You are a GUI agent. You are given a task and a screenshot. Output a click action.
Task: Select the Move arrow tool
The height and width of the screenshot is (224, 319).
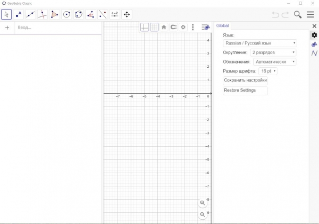6,14
